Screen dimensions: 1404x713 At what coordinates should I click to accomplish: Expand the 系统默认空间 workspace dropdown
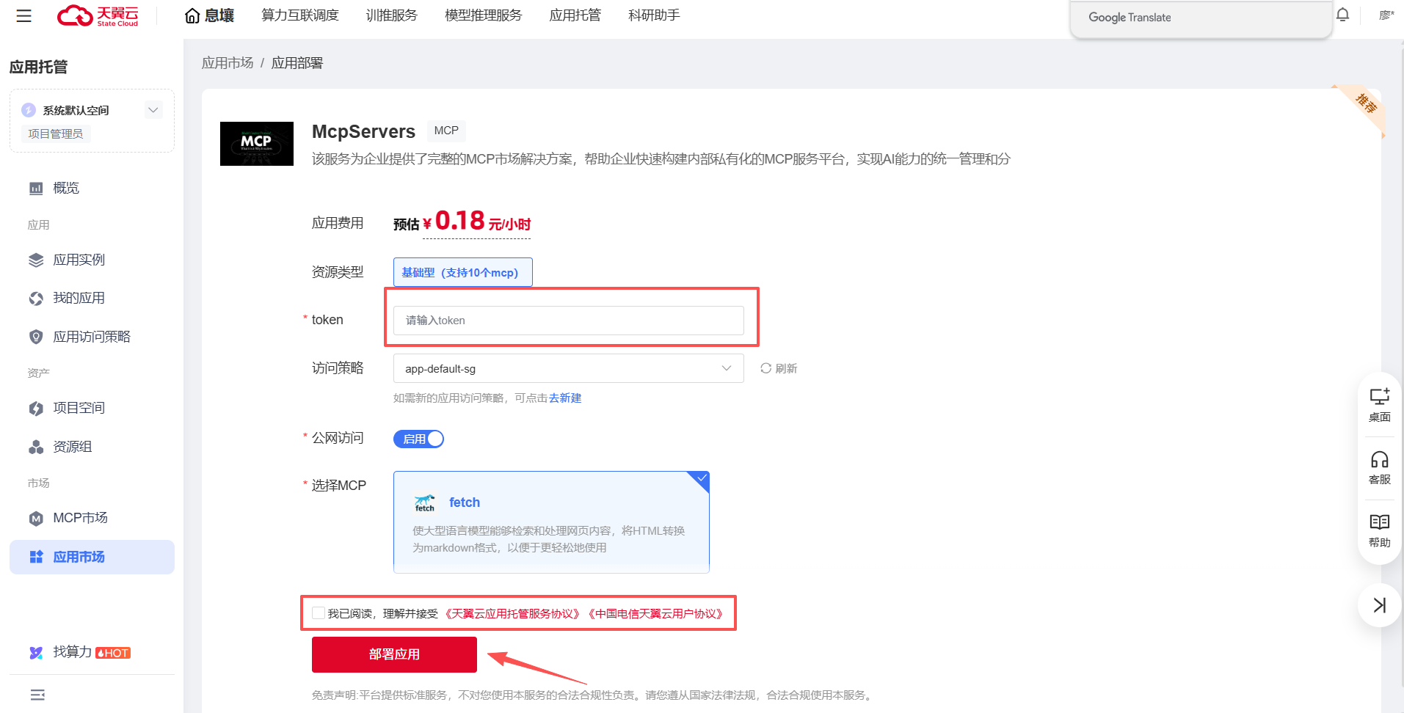coord(153,110)
